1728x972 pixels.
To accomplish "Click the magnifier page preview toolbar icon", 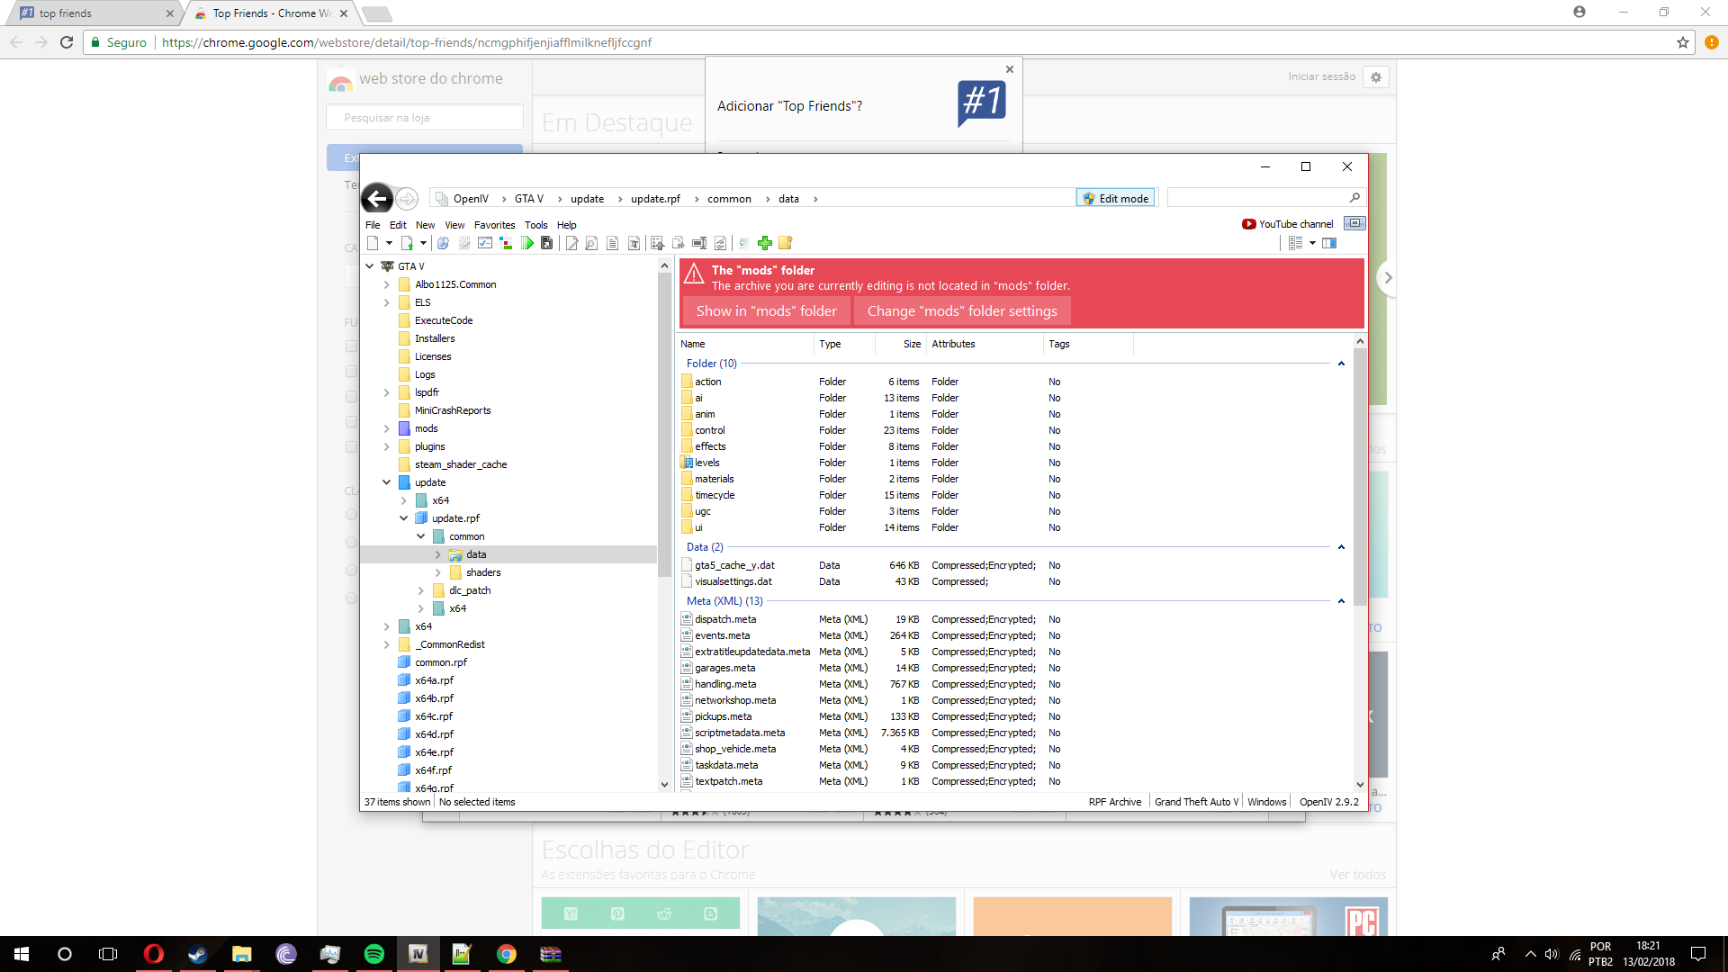I will point(591,243).
